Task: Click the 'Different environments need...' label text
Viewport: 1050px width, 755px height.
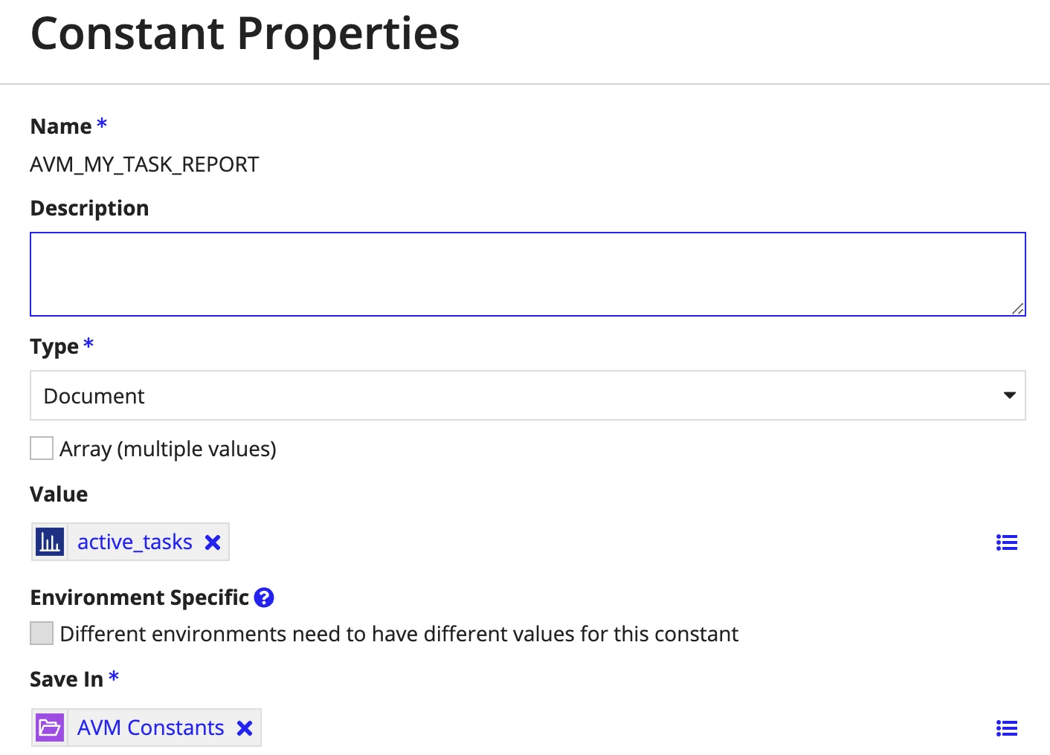Action: (x=399, y=634)
